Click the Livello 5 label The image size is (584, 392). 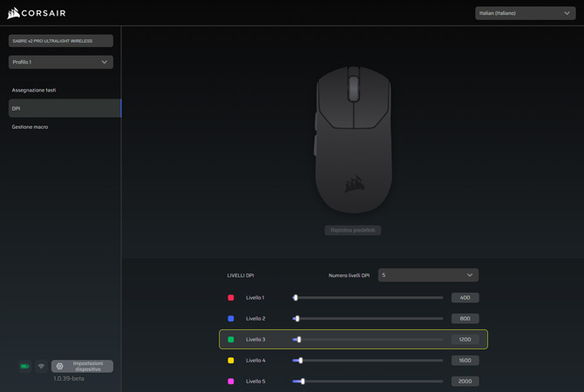255,382
